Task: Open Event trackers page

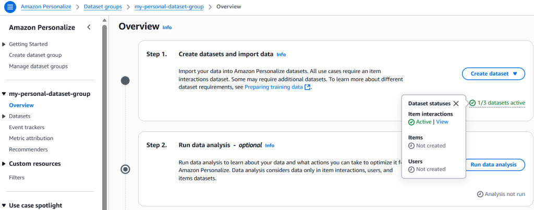Action: click(x=27, y=127)
